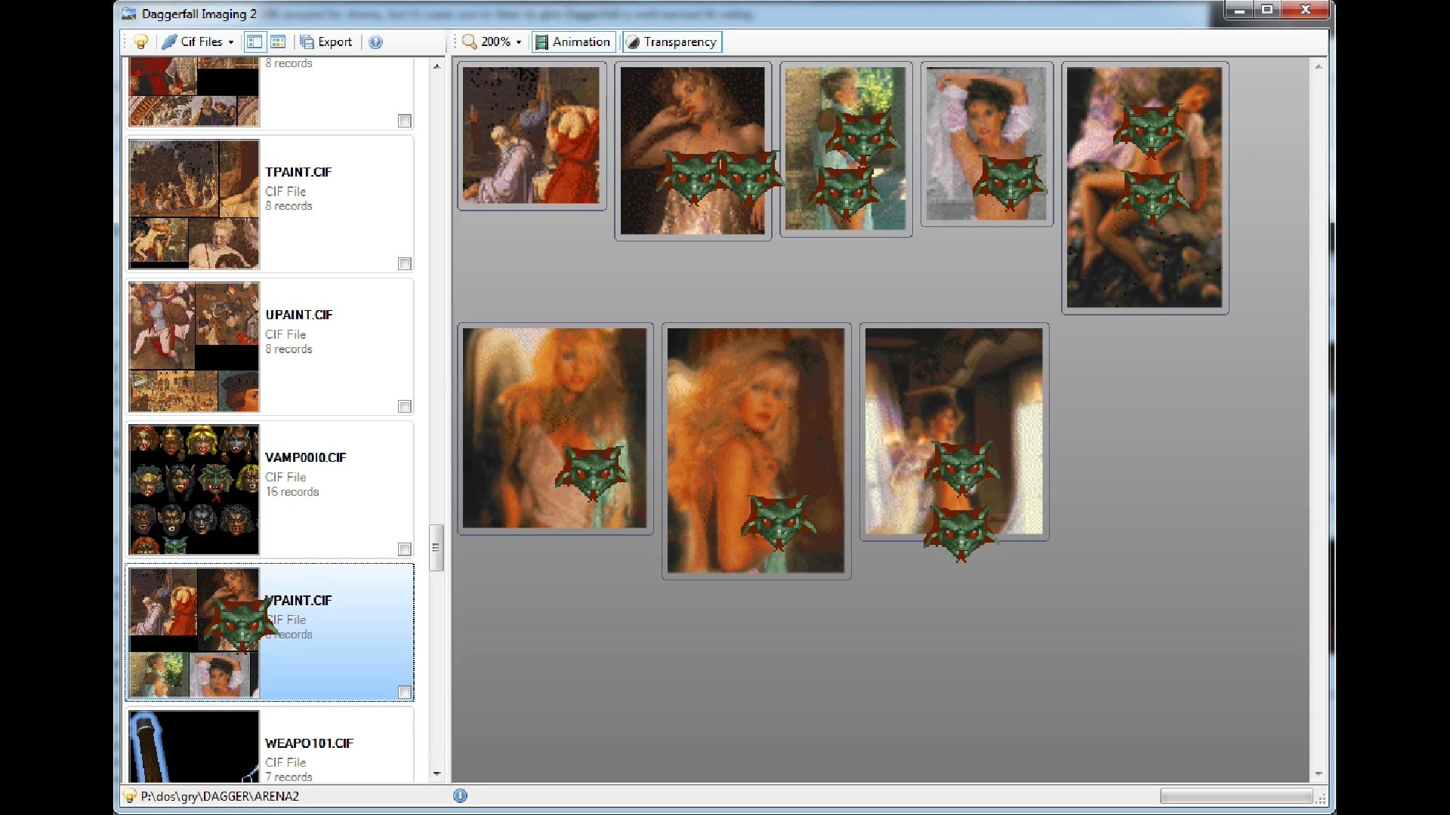Click the file list scrollbar thumb
This screenshot has height=815, width=1450.
pos(437,548)
